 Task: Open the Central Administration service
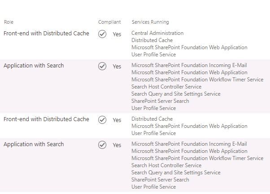(157, 33)
